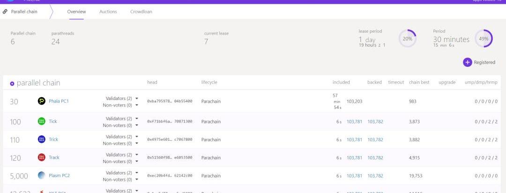Click the purple dot before parallel chain heading
This screenshot has width=506, height=193.
12,83
